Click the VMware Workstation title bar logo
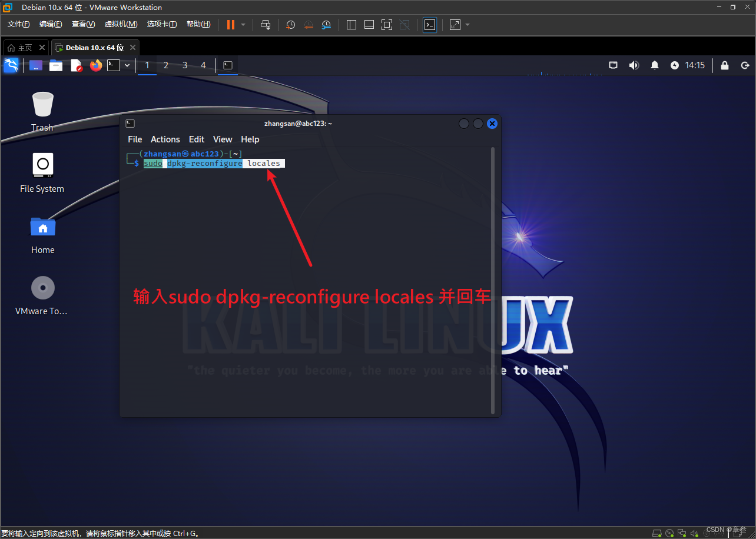756x539 pixels. coord(8,7)
